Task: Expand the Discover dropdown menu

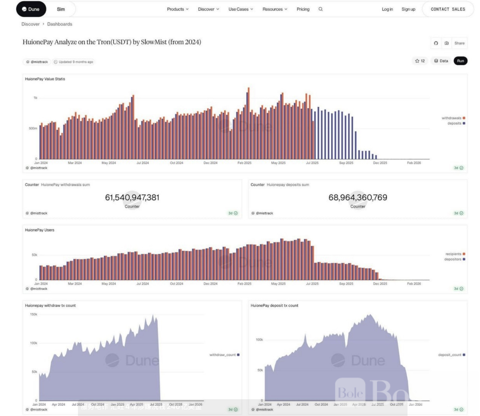Action: click(208, 9)
